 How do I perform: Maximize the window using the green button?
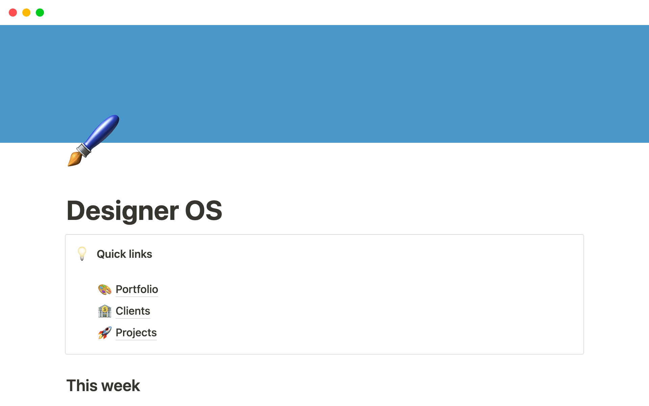40,13
